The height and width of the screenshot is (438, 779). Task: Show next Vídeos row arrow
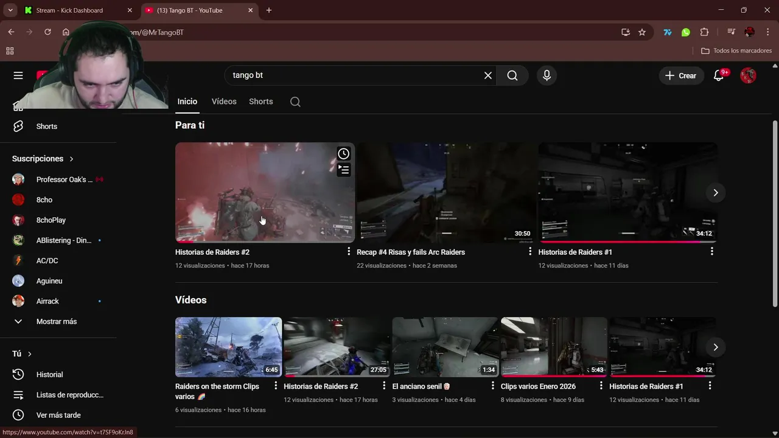[716, 347]
